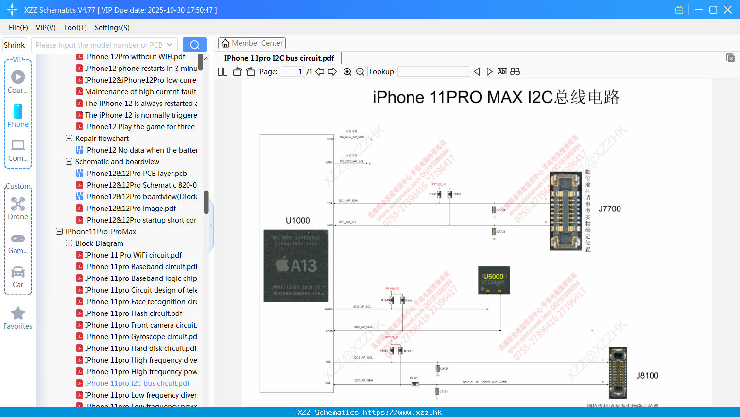Open IPhone 11pro Hard disk circuit.pdf
Screen dimensions: 740x417
tap(137, 348)
